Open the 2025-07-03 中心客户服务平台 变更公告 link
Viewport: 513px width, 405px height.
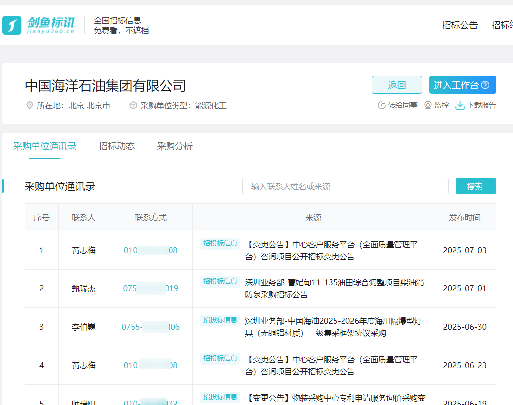point(331,251)
